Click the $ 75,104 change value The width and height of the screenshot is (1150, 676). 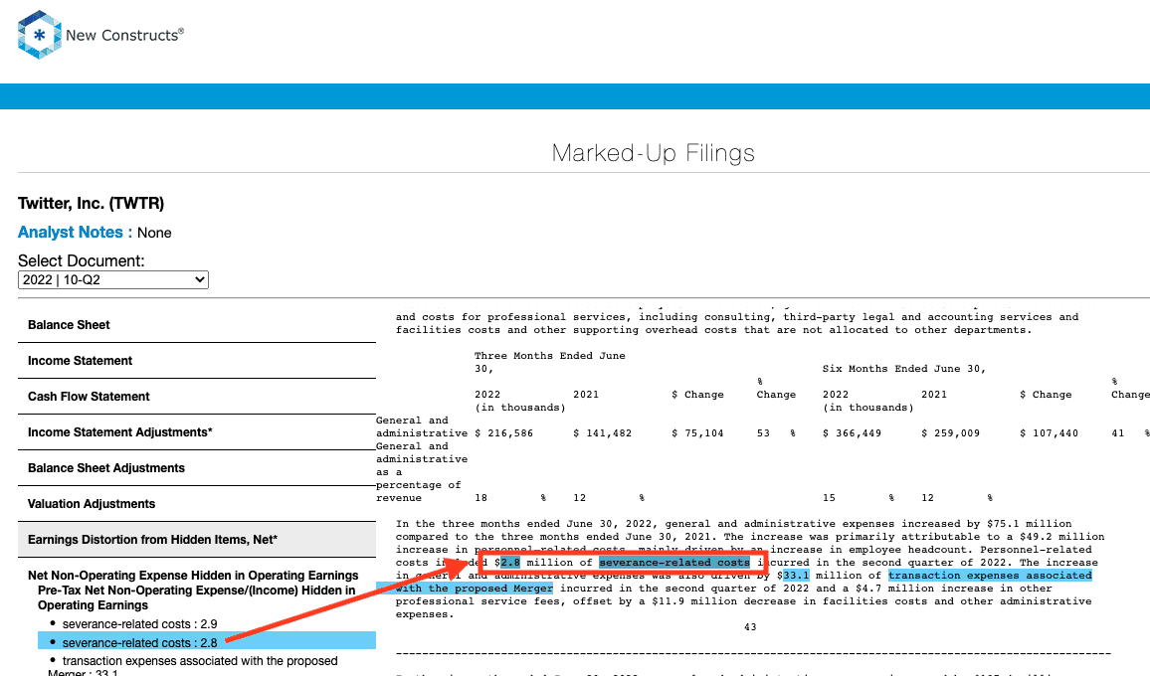tap(697, 433)
